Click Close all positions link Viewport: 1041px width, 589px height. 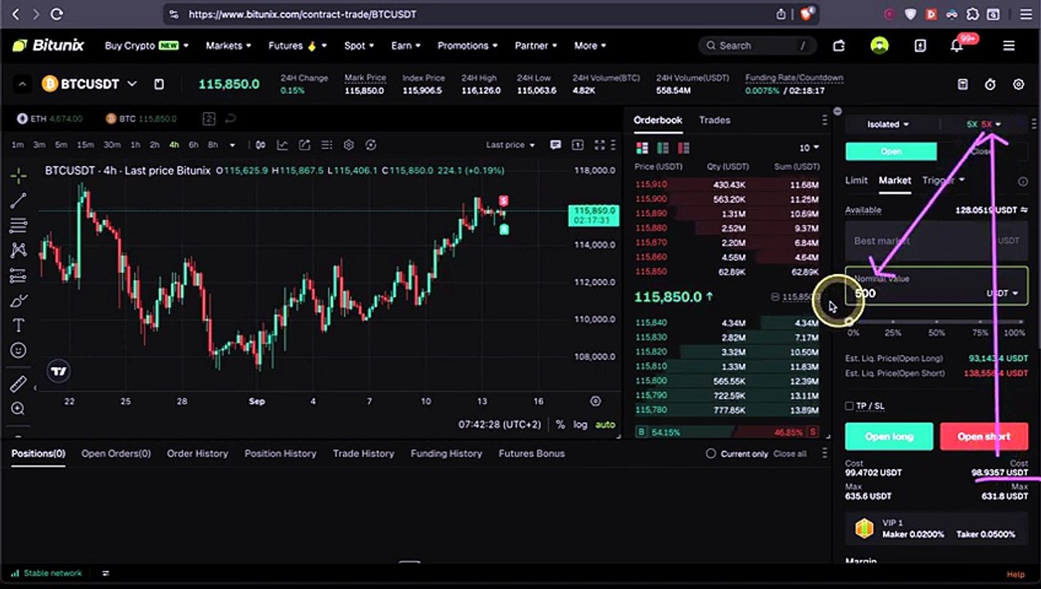pyautogui.click(x=790, y=453)
